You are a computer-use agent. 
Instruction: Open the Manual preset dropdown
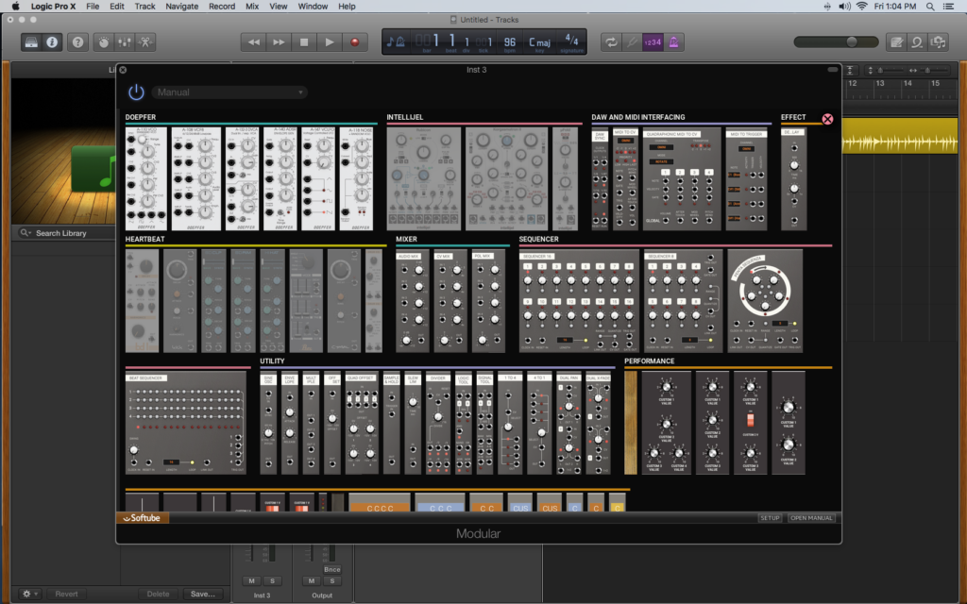click(x=230, y=92)
